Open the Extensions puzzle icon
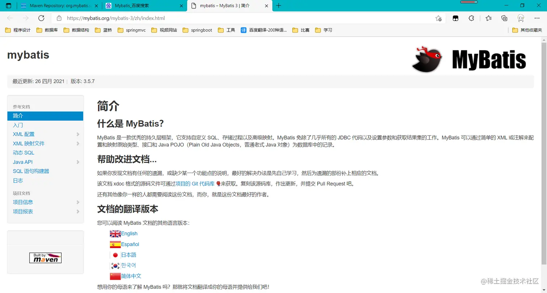 pos(471,18)
